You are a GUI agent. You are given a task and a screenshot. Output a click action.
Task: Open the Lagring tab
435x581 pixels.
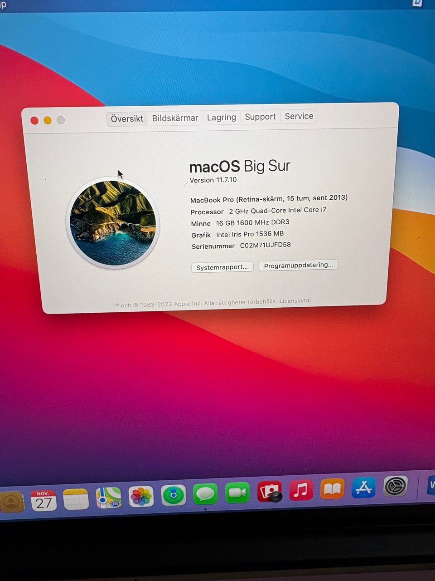pyautogui.click(x=221, y=117)
